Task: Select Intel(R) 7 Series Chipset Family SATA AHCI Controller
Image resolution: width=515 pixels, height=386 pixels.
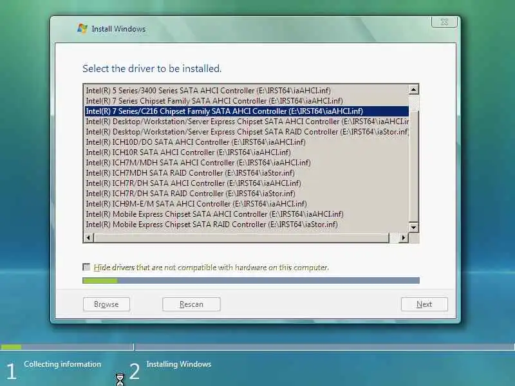Action: (x=247, y=101)
